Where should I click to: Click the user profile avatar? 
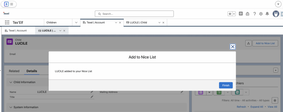click(x=276, y=14)
